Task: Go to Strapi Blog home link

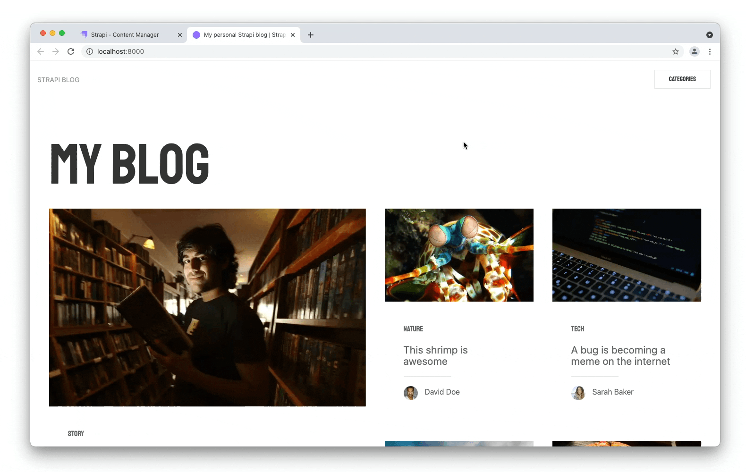Action: [x=59, y=80]
